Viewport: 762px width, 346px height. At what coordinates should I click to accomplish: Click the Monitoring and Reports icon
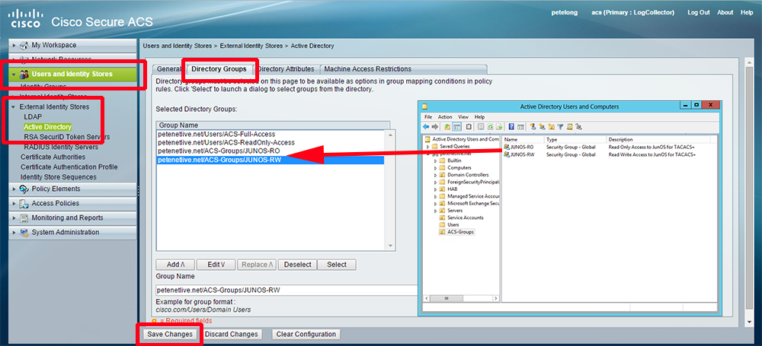24,218
